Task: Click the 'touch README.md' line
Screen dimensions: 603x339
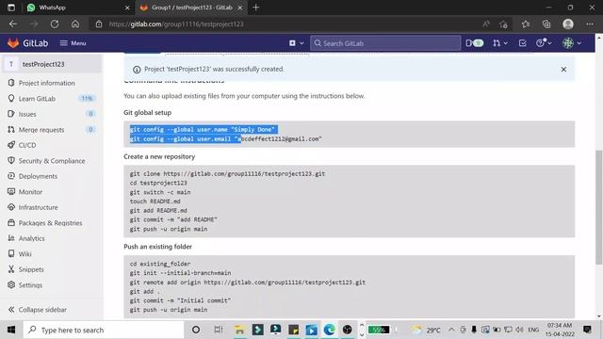Action: 155,202
